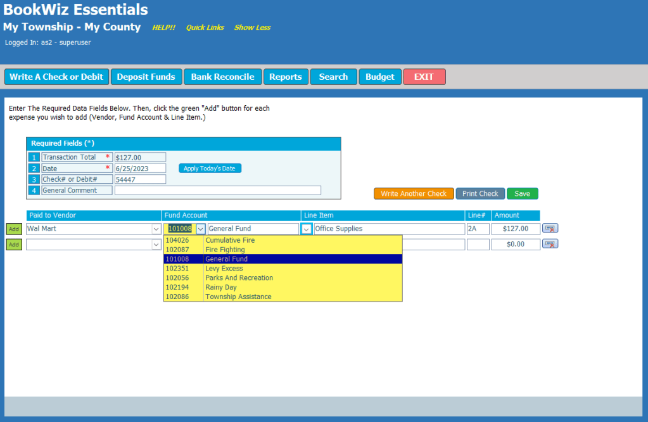Screen dimensions: 648x422
Task: Click the Apply Today's Date button
Action: (210, 169)
